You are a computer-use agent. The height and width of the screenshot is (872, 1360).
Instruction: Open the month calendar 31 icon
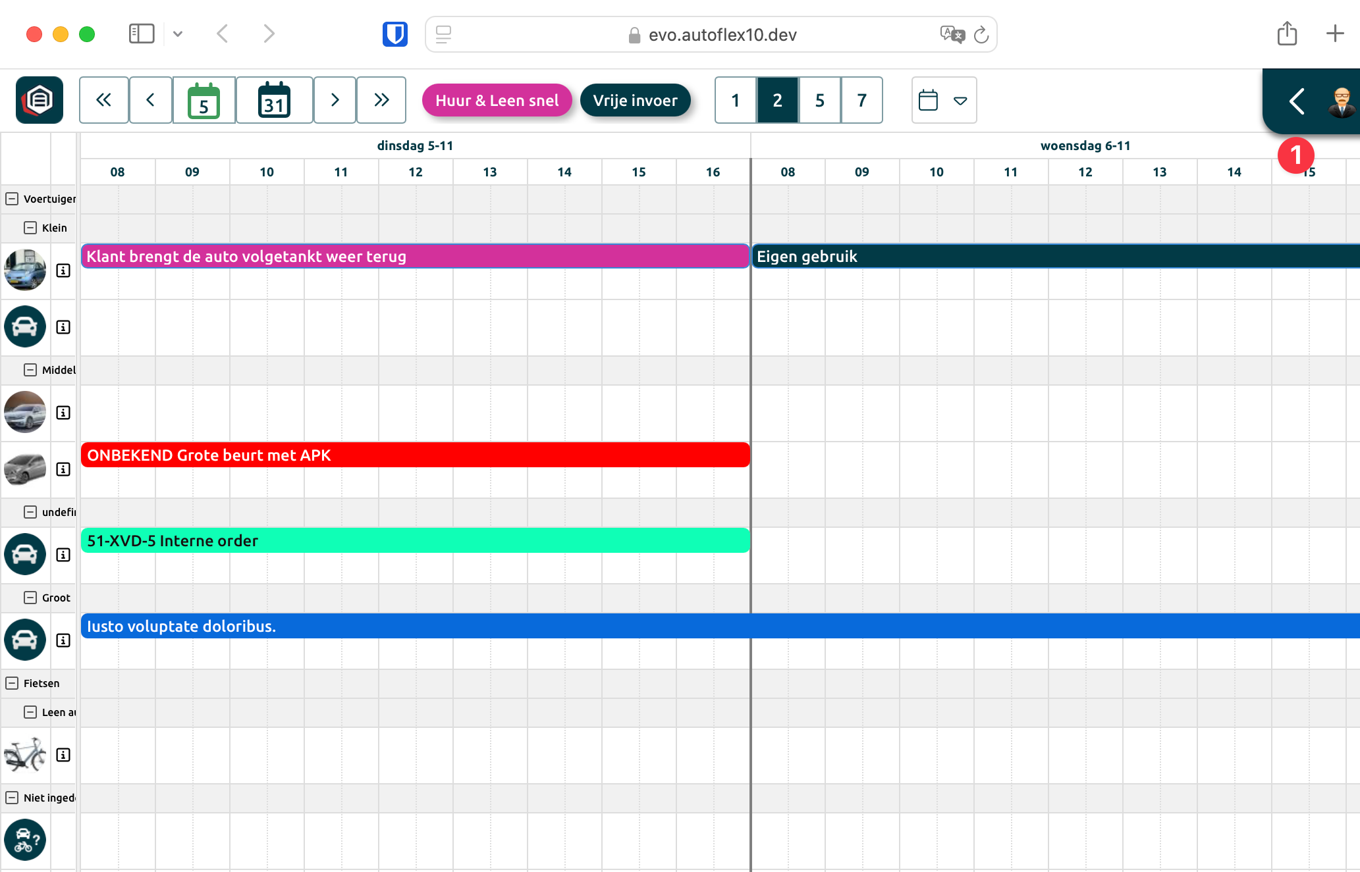click(x=274, y=100)
